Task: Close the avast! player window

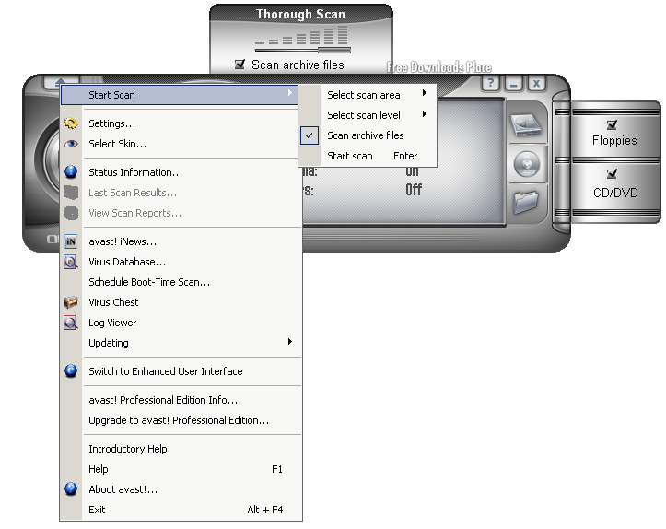Action: point(536,83)
